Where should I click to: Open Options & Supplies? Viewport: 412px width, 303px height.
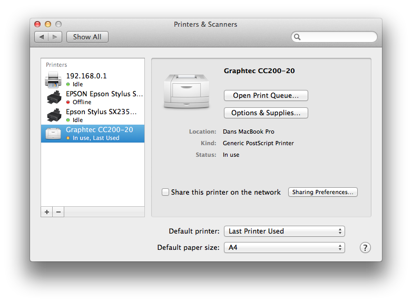click(266, 113)
